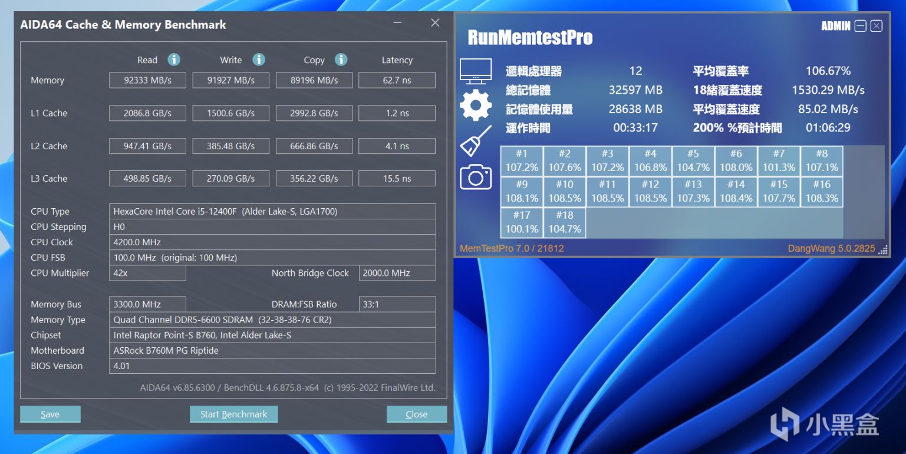
Task: Select L1 Cache Write value 1500.6 GB/s
Action: tap(231, 113)
